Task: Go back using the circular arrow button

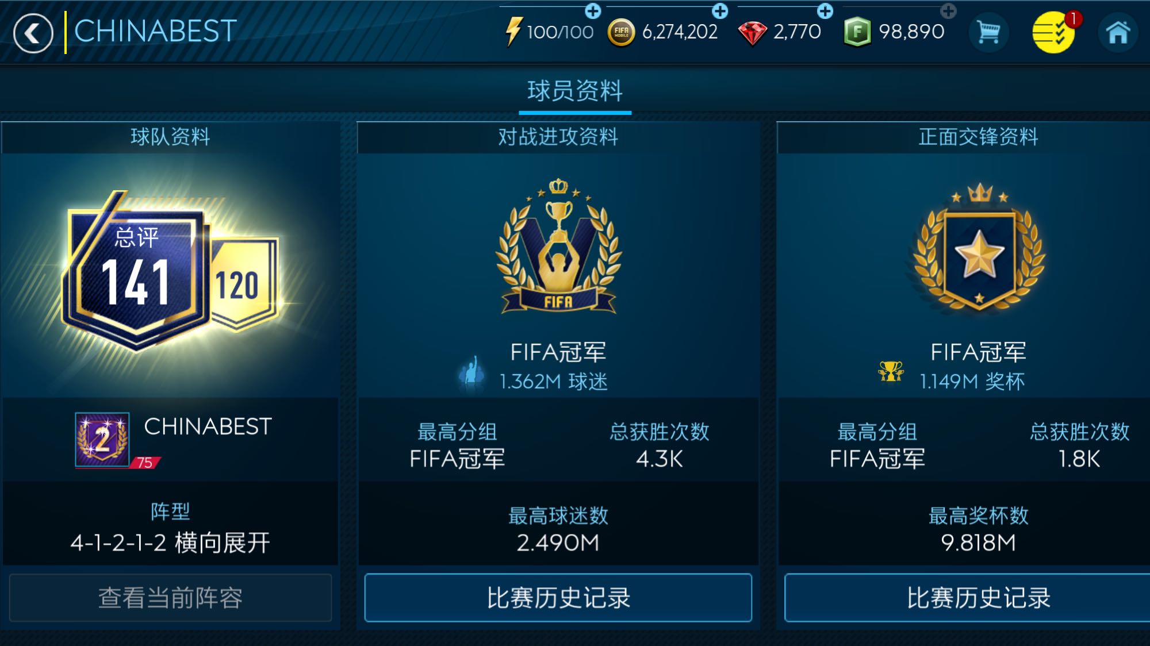Action: 33,33
